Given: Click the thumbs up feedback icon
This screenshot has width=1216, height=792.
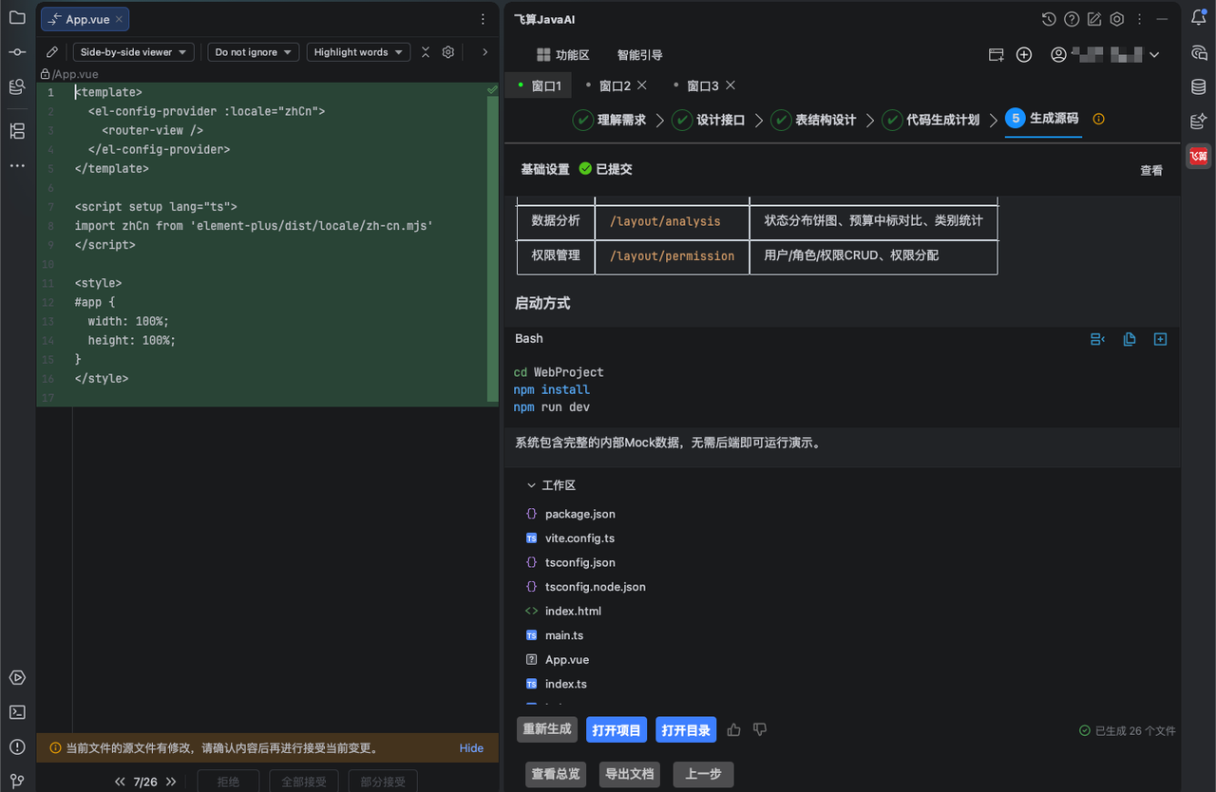Looking at the screenshot, I should click(x=733, y=729).
